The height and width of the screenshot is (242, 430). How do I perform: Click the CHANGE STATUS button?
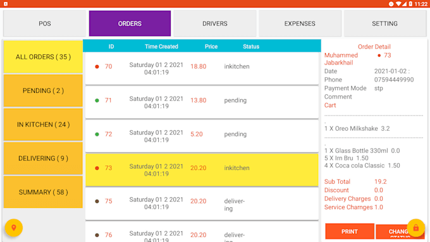[400, 232]
